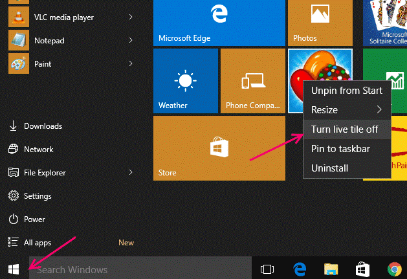Click the Windows Start button
The height and width of the screenshot is (279, 407).
click(x=14, y=269)
